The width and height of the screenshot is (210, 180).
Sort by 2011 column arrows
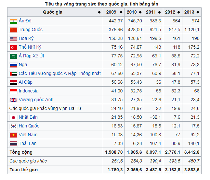159,12
